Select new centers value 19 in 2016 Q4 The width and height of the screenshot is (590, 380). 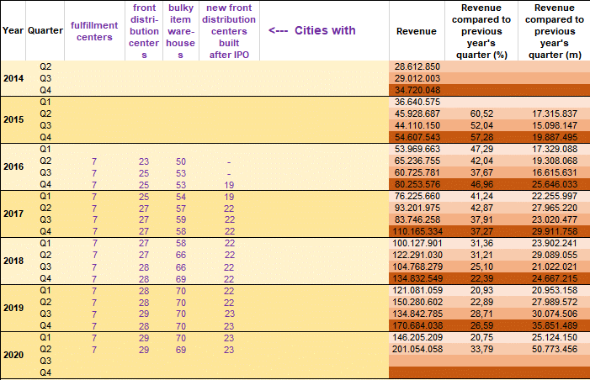(229, 185)
